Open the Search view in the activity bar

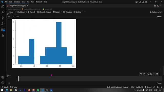pos(3,12)
